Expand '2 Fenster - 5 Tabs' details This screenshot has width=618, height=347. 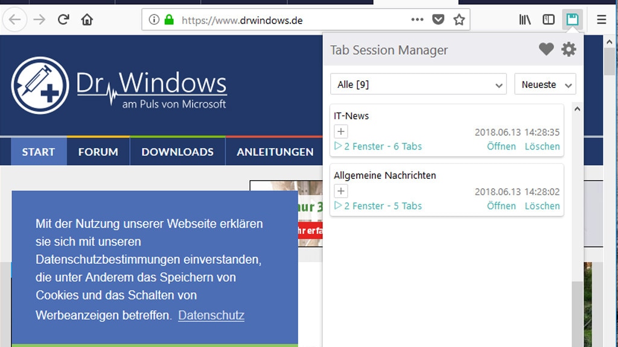[x=378, y=206]
